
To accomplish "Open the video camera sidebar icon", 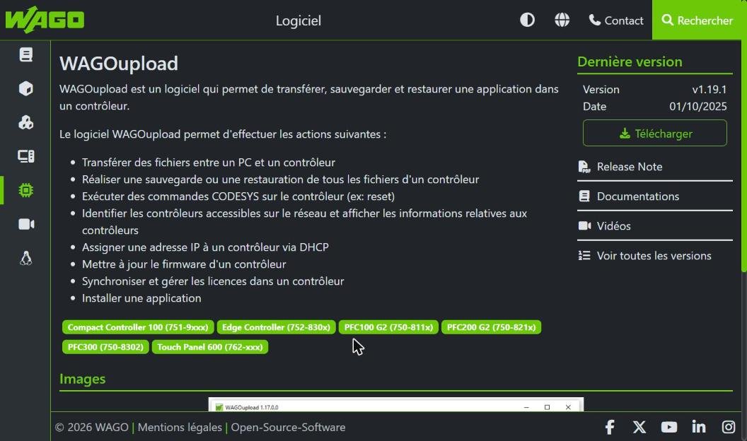I will point(25,224).
